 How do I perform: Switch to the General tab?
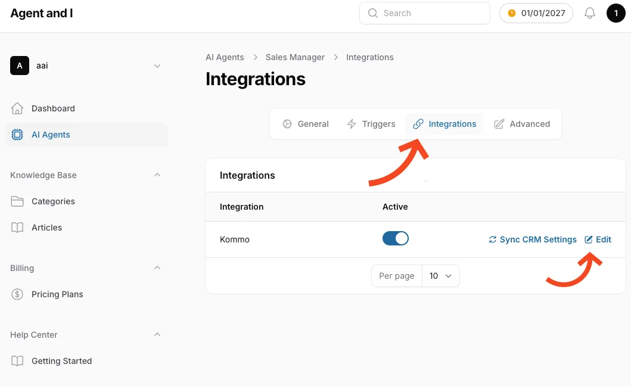306,124
